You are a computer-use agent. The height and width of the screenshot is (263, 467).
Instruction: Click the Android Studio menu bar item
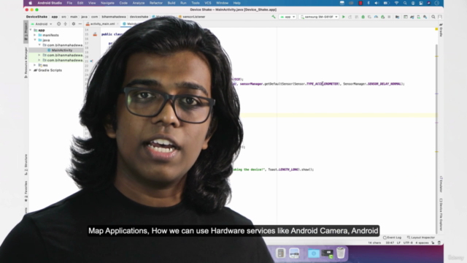click(50, 3)
